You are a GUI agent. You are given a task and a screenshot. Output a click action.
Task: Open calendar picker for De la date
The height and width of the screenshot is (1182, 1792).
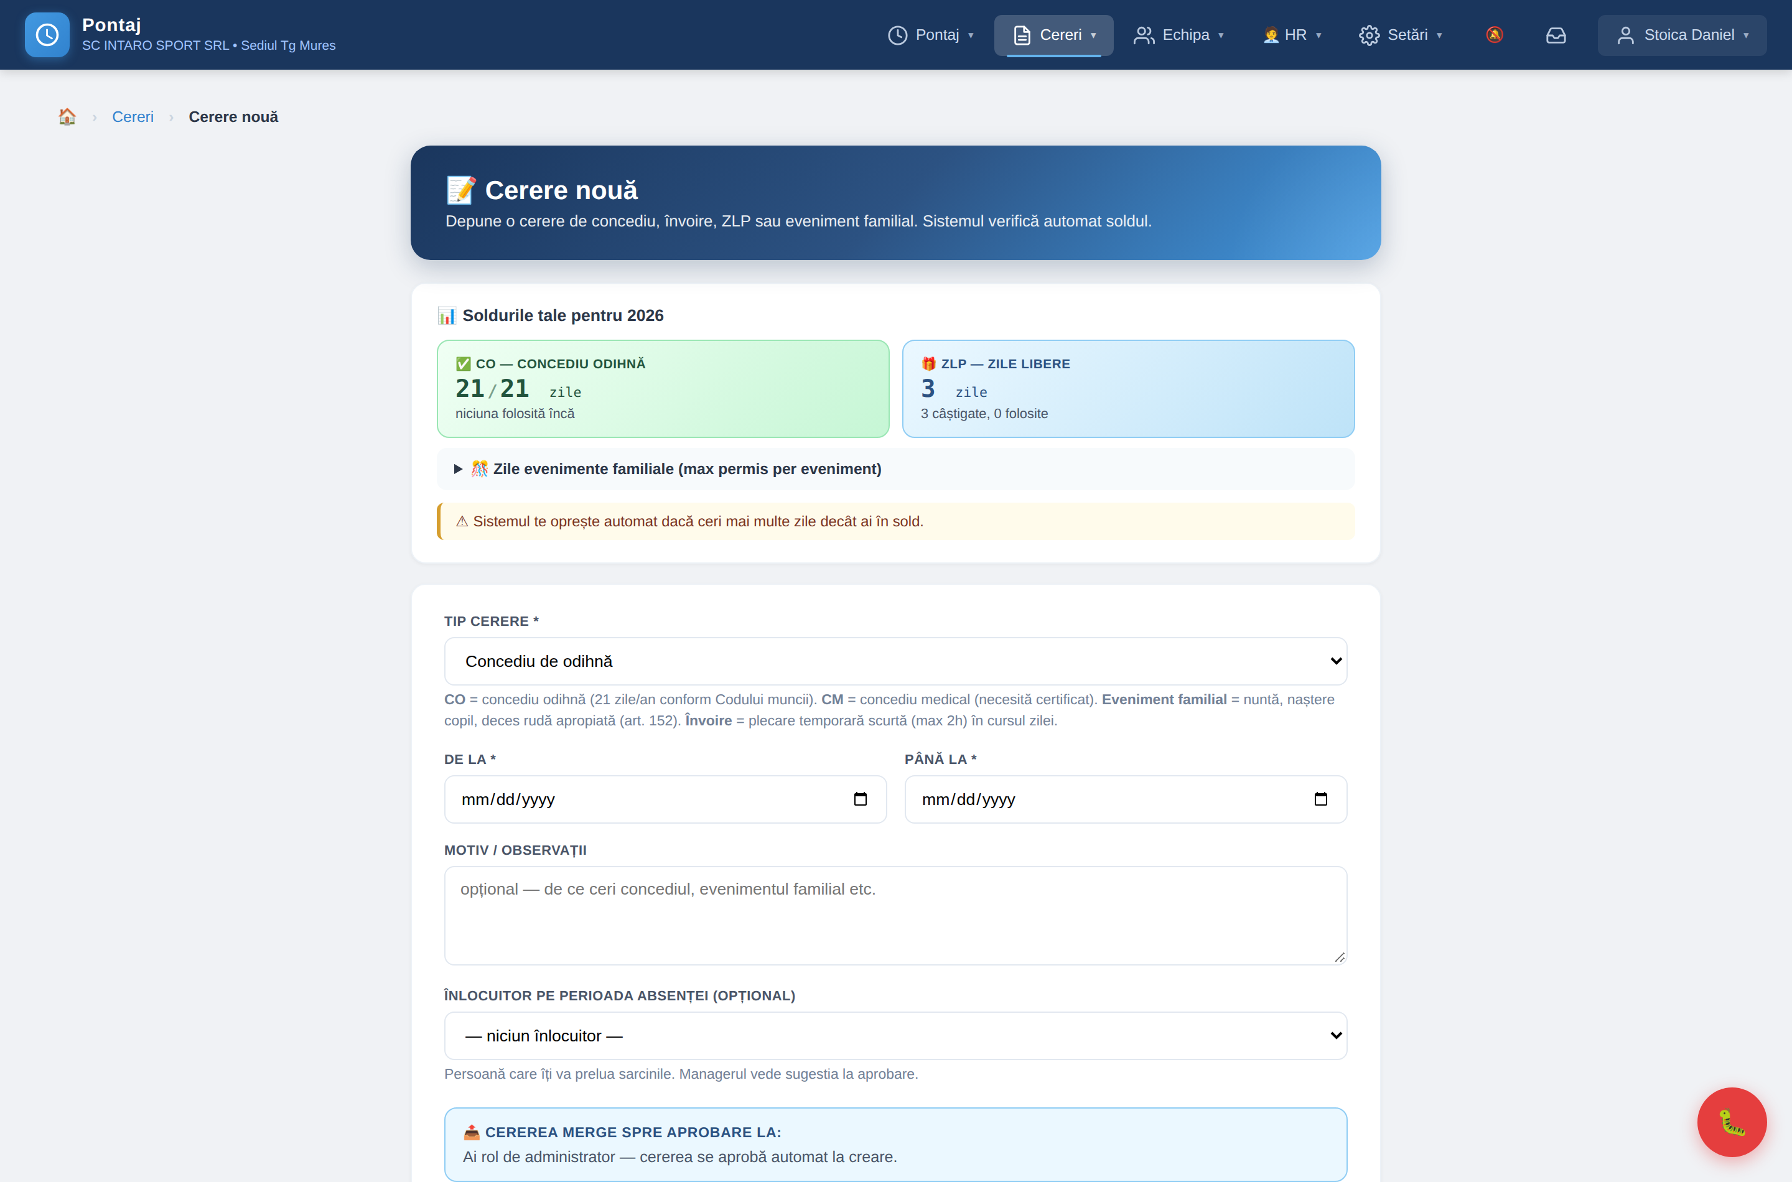[860, 799]
